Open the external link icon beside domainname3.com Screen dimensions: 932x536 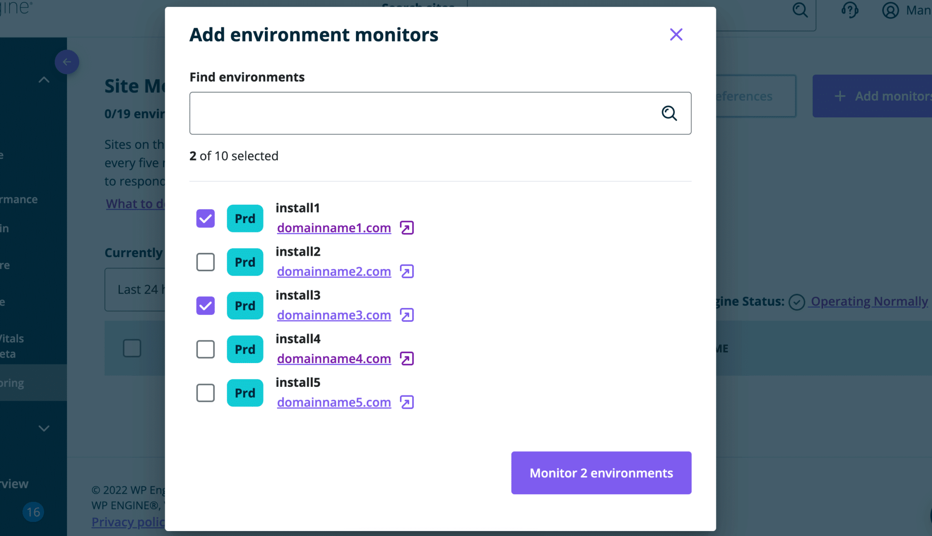(406, 315)
